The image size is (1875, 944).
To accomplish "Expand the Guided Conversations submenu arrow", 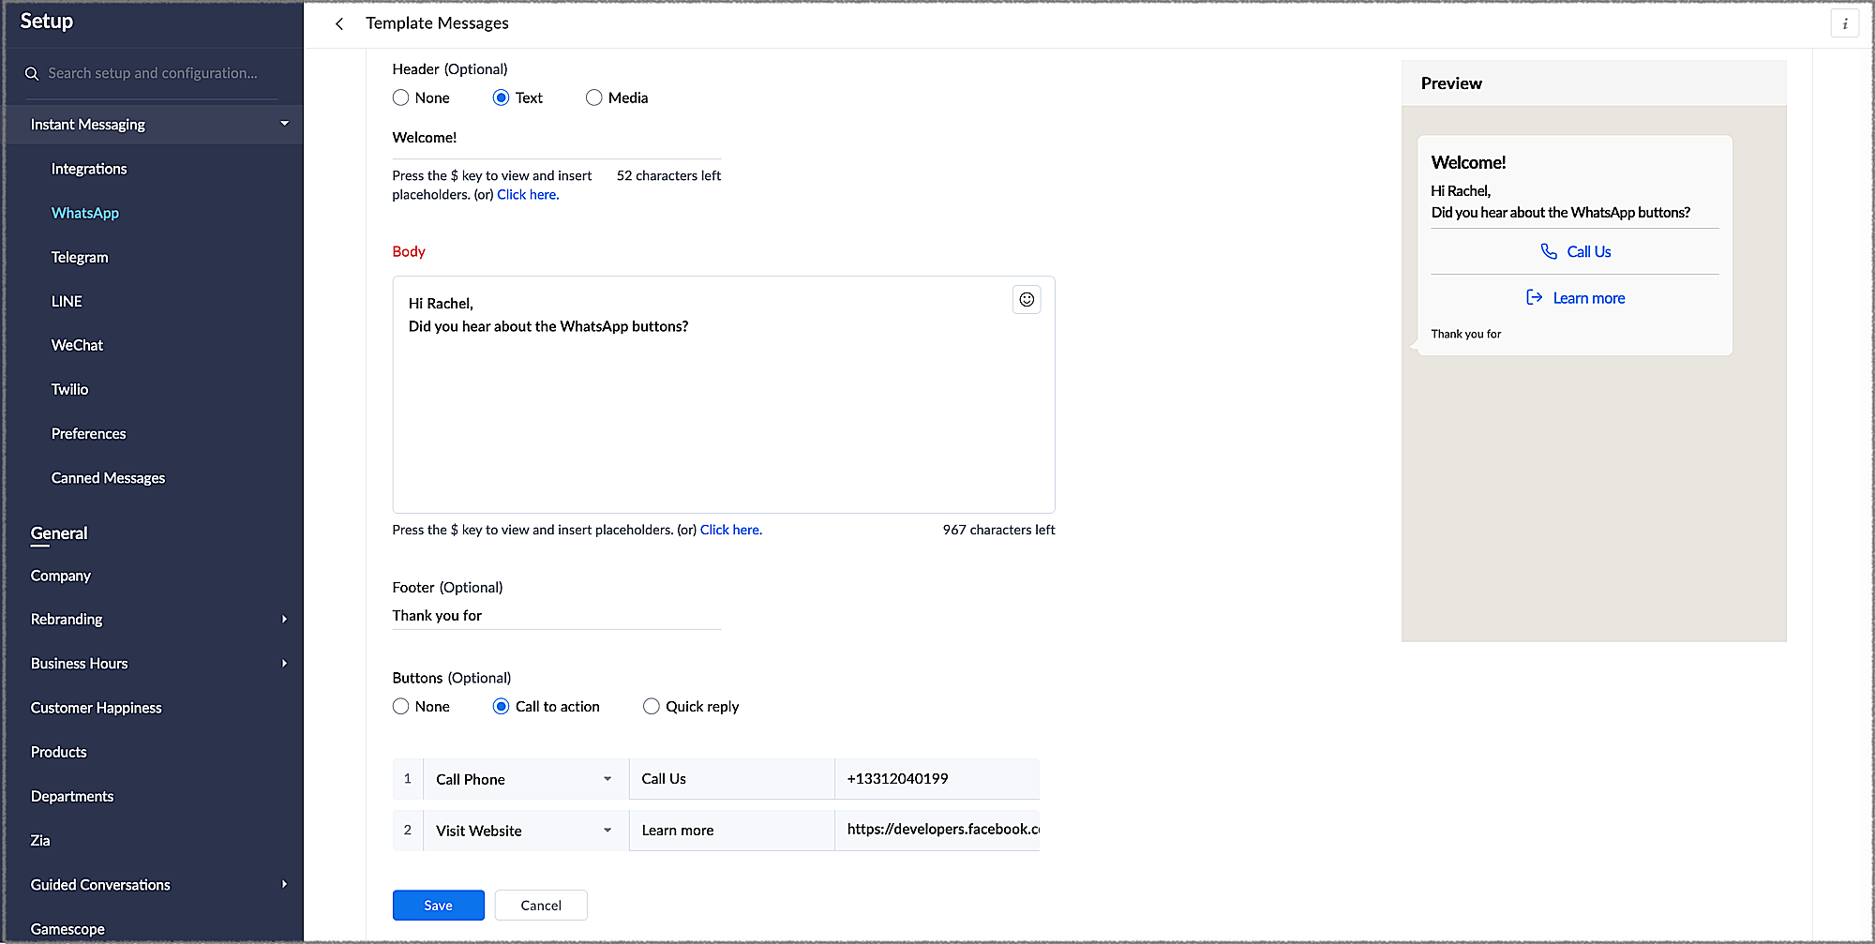I will click(284, 884).
